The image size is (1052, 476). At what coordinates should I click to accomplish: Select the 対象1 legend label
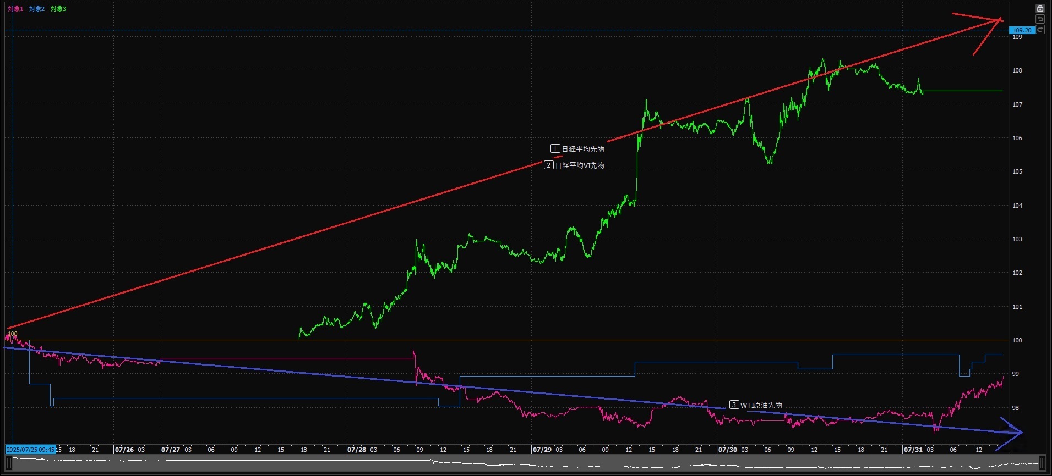click(15, 9)
